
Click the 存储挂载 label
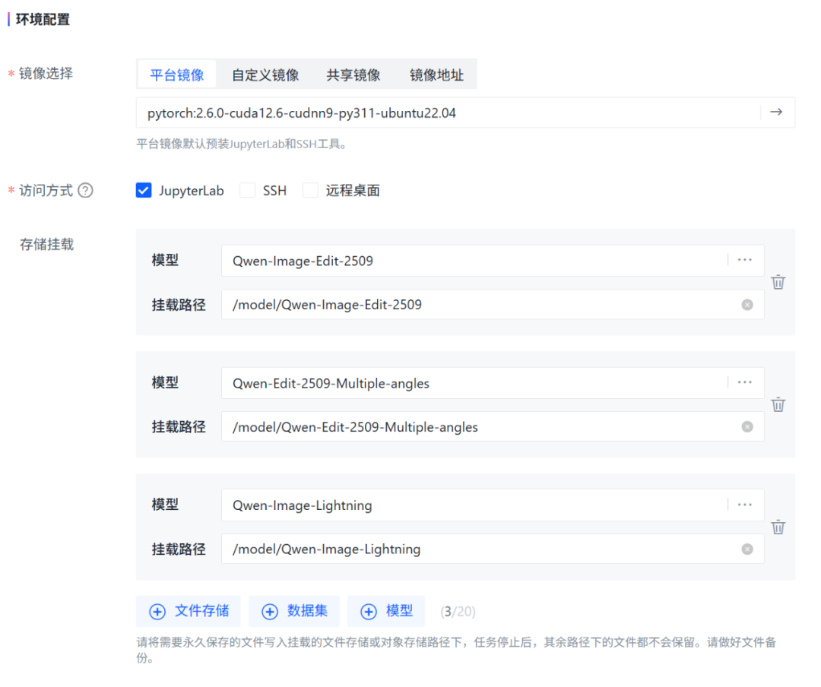coord(46,244)
